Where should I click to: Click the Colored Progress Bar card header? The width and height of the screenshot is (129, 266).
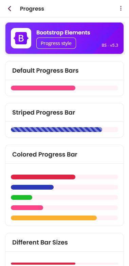click(64, 154)
